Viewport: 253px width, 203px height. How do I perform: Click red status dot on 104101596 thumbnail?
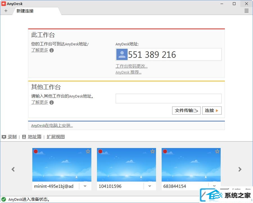(100, 151)
